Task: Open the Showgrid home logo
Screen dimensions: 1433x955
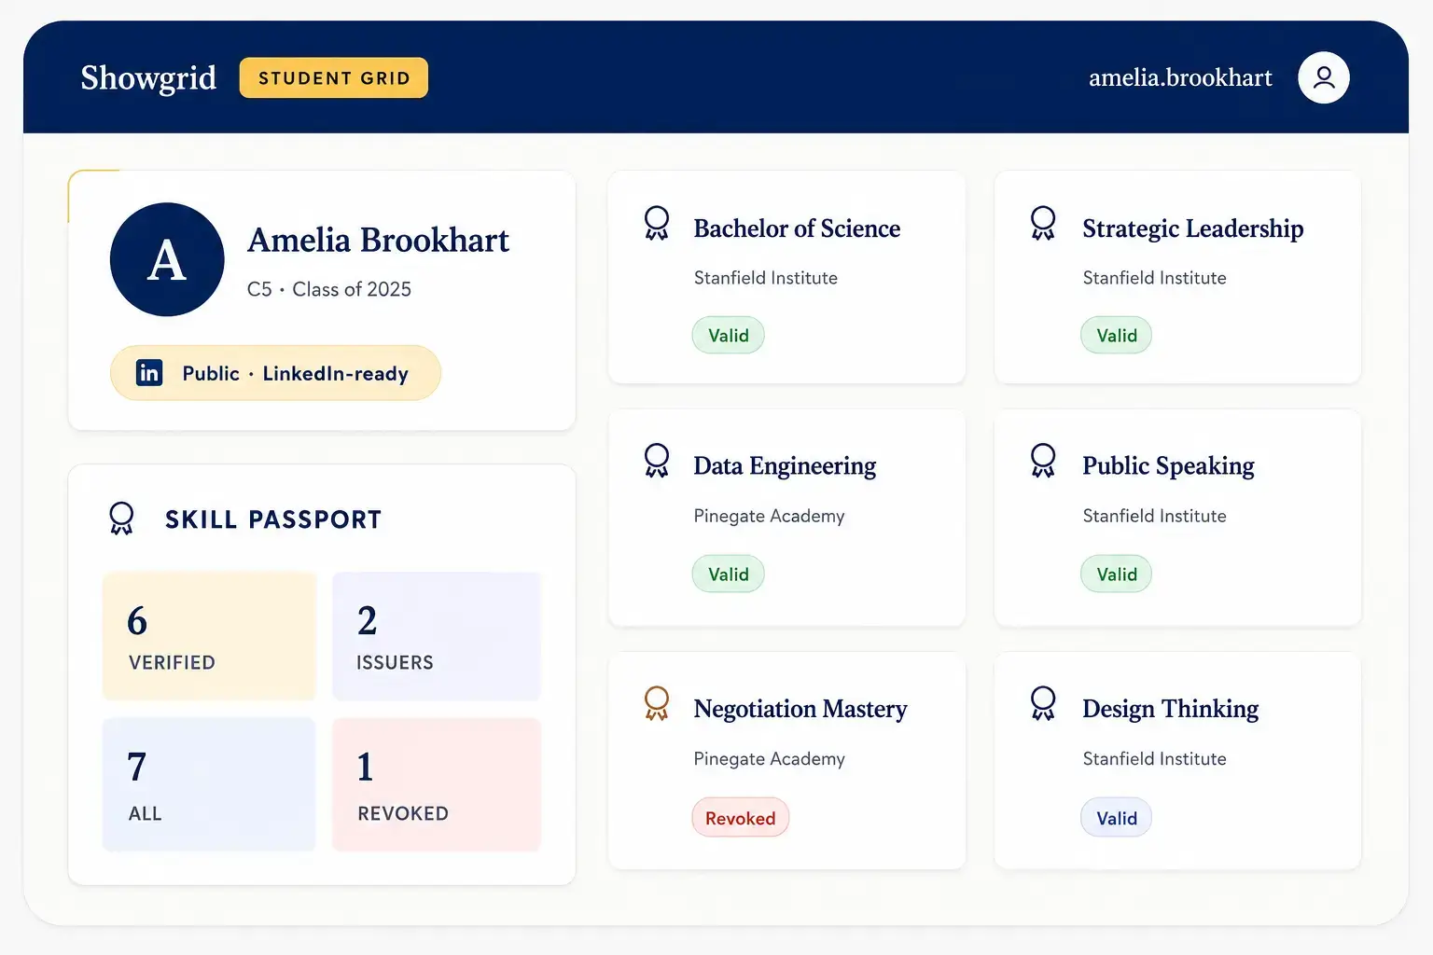Action: tap(148, 77)
